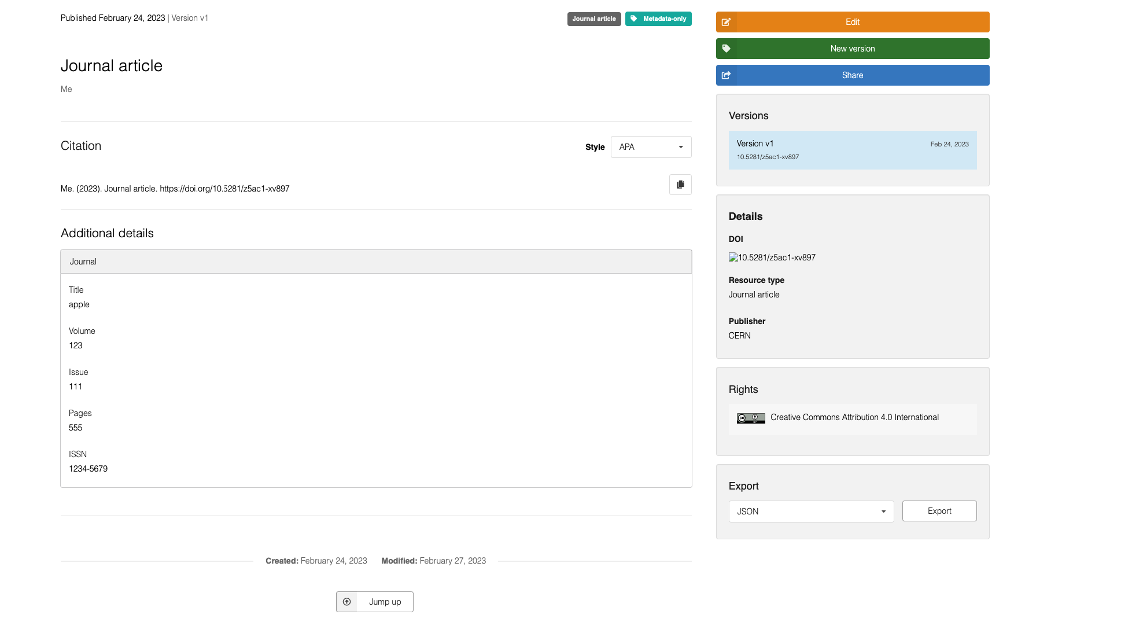Screen dimensions: 1132x618
Task: Open the export format dropdown showing JSON
Action: click(x=811, y=512)
